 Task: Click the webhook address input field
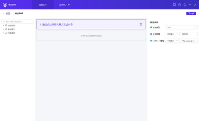coord(188,41)
